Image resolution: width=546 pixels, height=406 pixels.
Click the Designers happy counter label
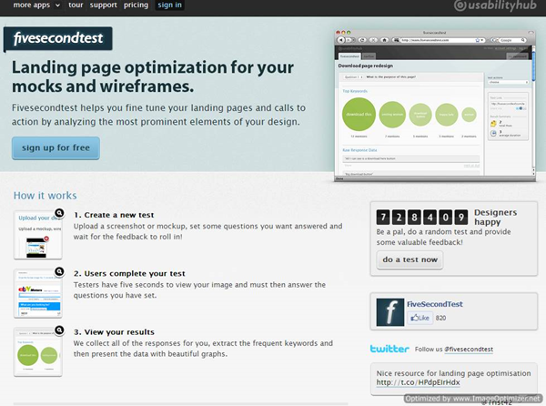coord(496,217)
